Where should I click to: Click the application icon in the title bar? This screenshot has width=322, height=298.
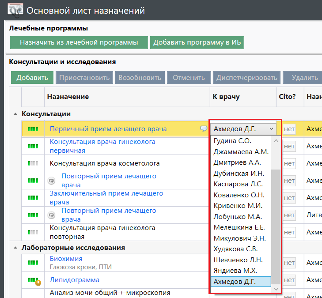click(16, 10)
